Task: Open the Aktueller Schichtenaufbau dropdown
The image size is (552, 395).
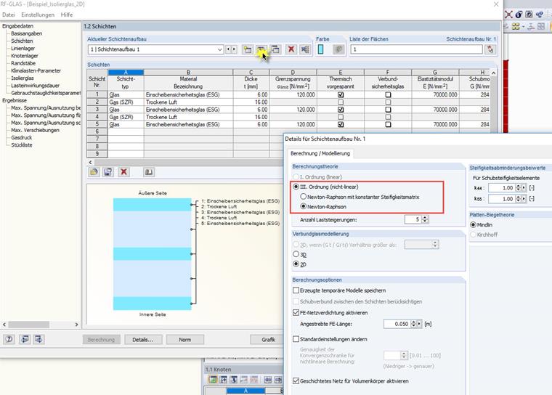Action: [219, 49]
